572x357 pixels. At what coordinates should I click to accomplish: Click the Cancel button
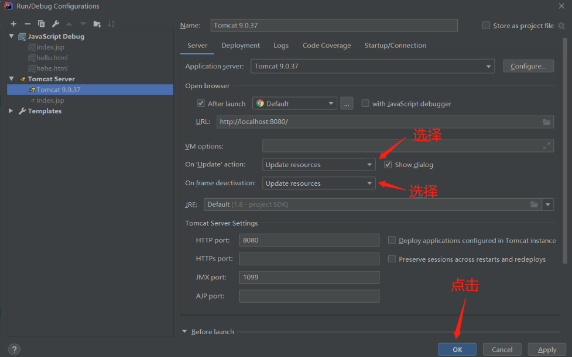point(502,349)
